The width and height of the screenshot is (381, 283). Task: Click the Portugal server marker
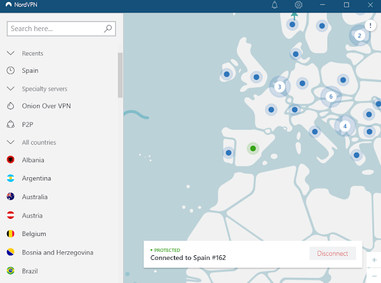228,153
